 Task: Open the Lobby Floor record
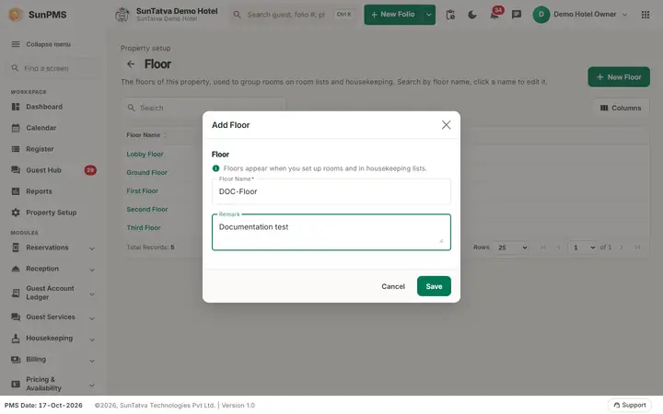pyautogui.click(x=145, y=155)
